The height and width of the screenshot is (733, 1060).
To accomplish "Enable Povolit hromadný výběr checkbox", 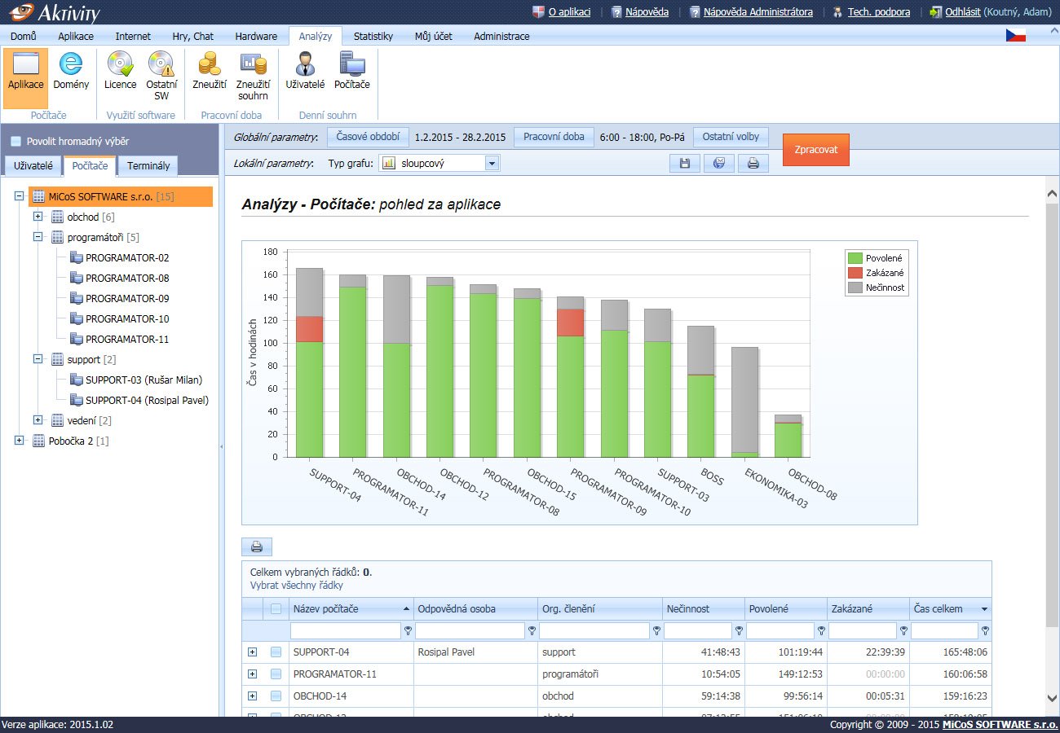I will (16, 141).
